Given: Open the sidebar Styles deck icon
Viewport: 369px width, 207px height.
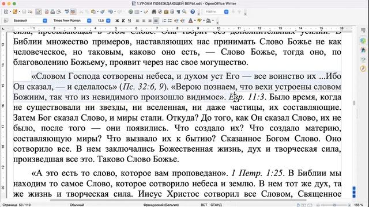Looking at the screenshot, I should (363, 50).
